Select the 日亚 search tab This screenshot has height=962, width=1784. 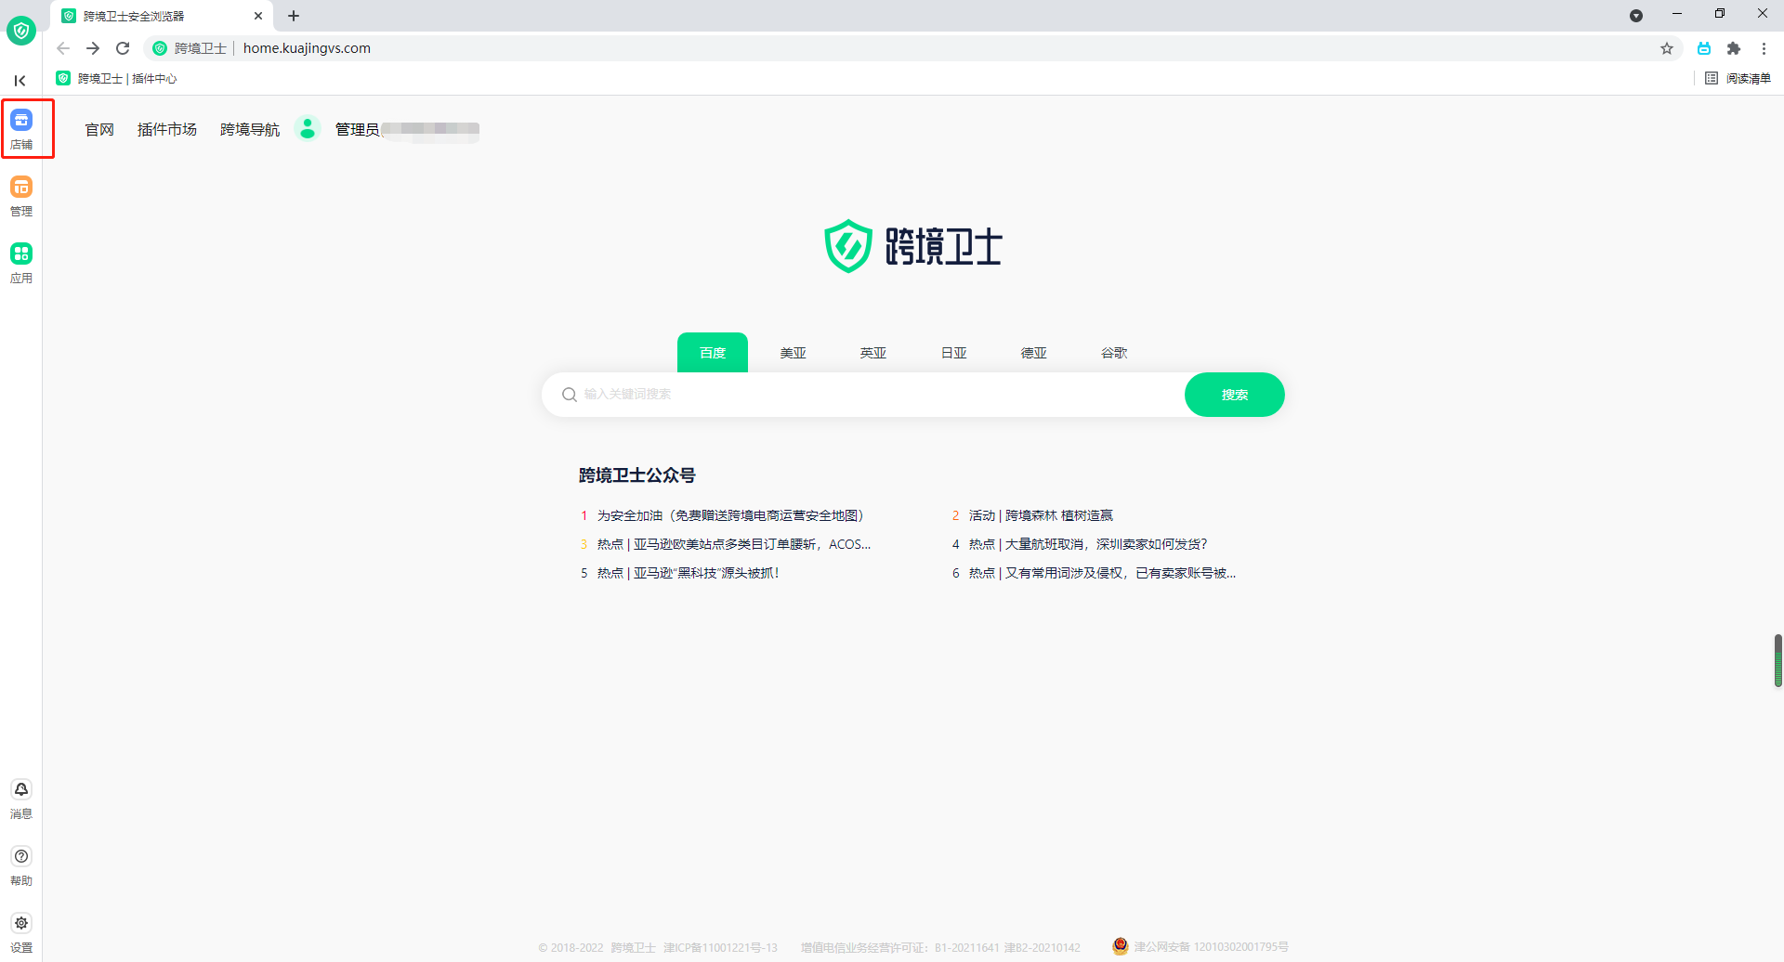(x=953, y=353)
